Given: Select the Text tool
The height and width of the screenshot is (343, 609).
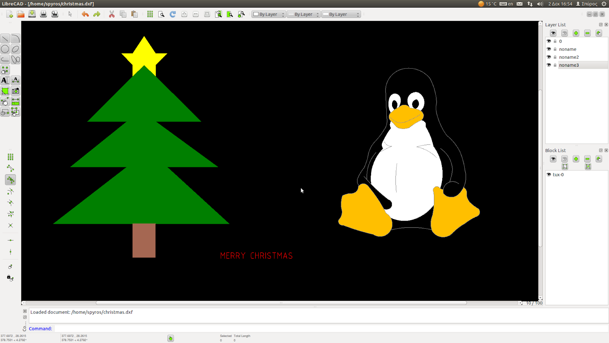Looking at the screenshot, I should pos(5,80).
